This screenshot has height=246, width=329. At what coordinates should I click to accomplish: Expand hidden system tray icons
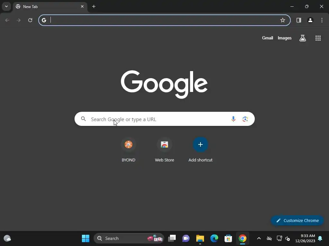click(x=259, y=238)
